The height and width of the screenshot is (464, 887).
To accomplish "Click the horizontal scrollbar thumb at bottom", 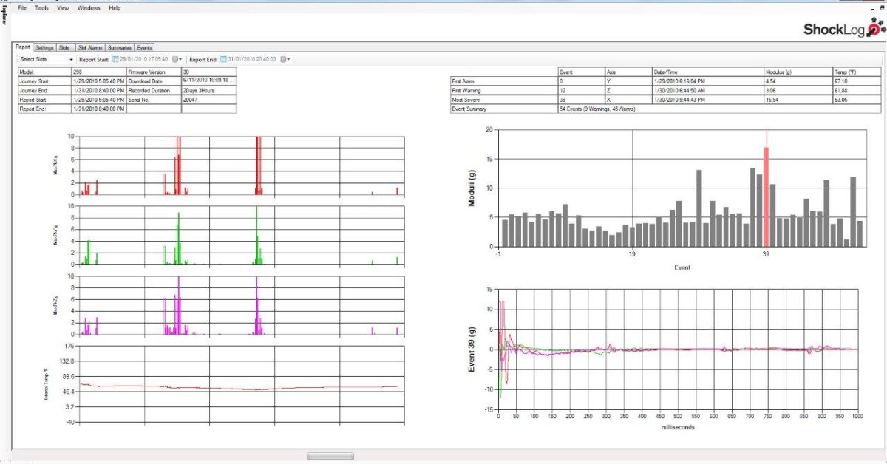I will pyautogui.click(x=330, y=457).
